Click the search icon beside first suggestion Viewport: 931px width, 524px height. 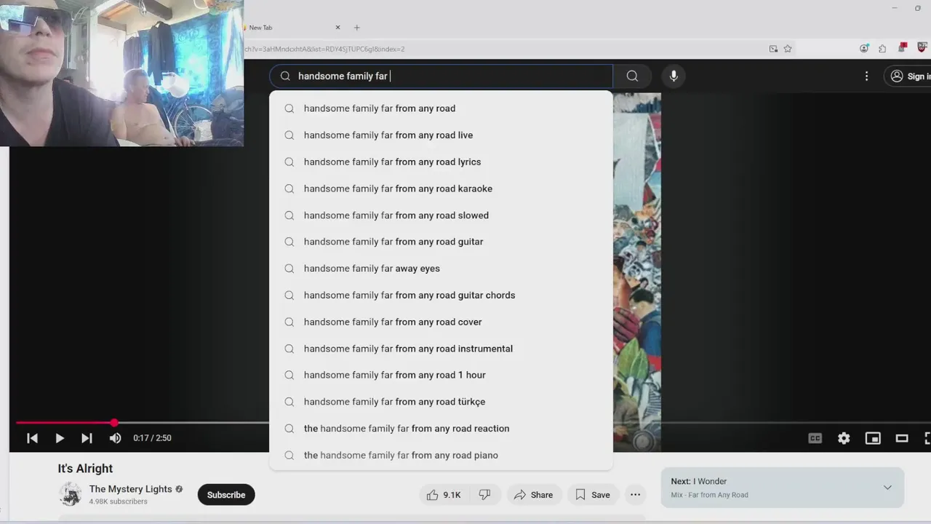[x=289, y=108]
